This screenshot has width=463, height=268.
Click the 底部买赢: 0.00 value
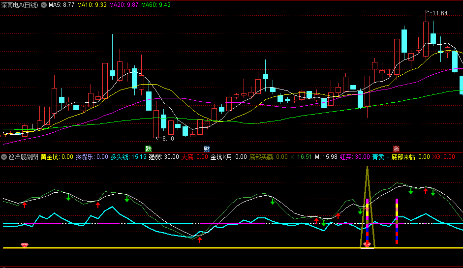tap(269, 157)
